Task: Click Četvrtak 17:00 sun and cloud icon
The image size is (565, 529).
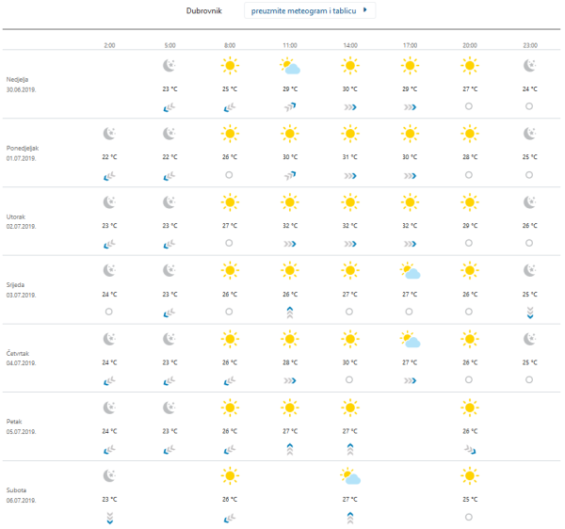Action: [x=409, y=339]
